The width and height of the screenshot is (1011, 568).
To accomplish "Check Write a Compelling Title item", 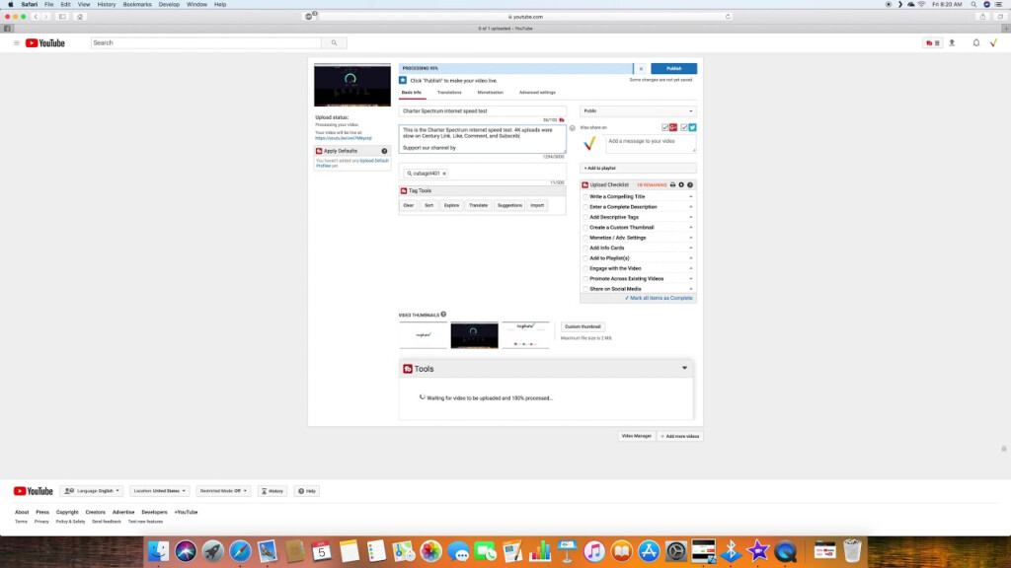I will coord(585,197).
